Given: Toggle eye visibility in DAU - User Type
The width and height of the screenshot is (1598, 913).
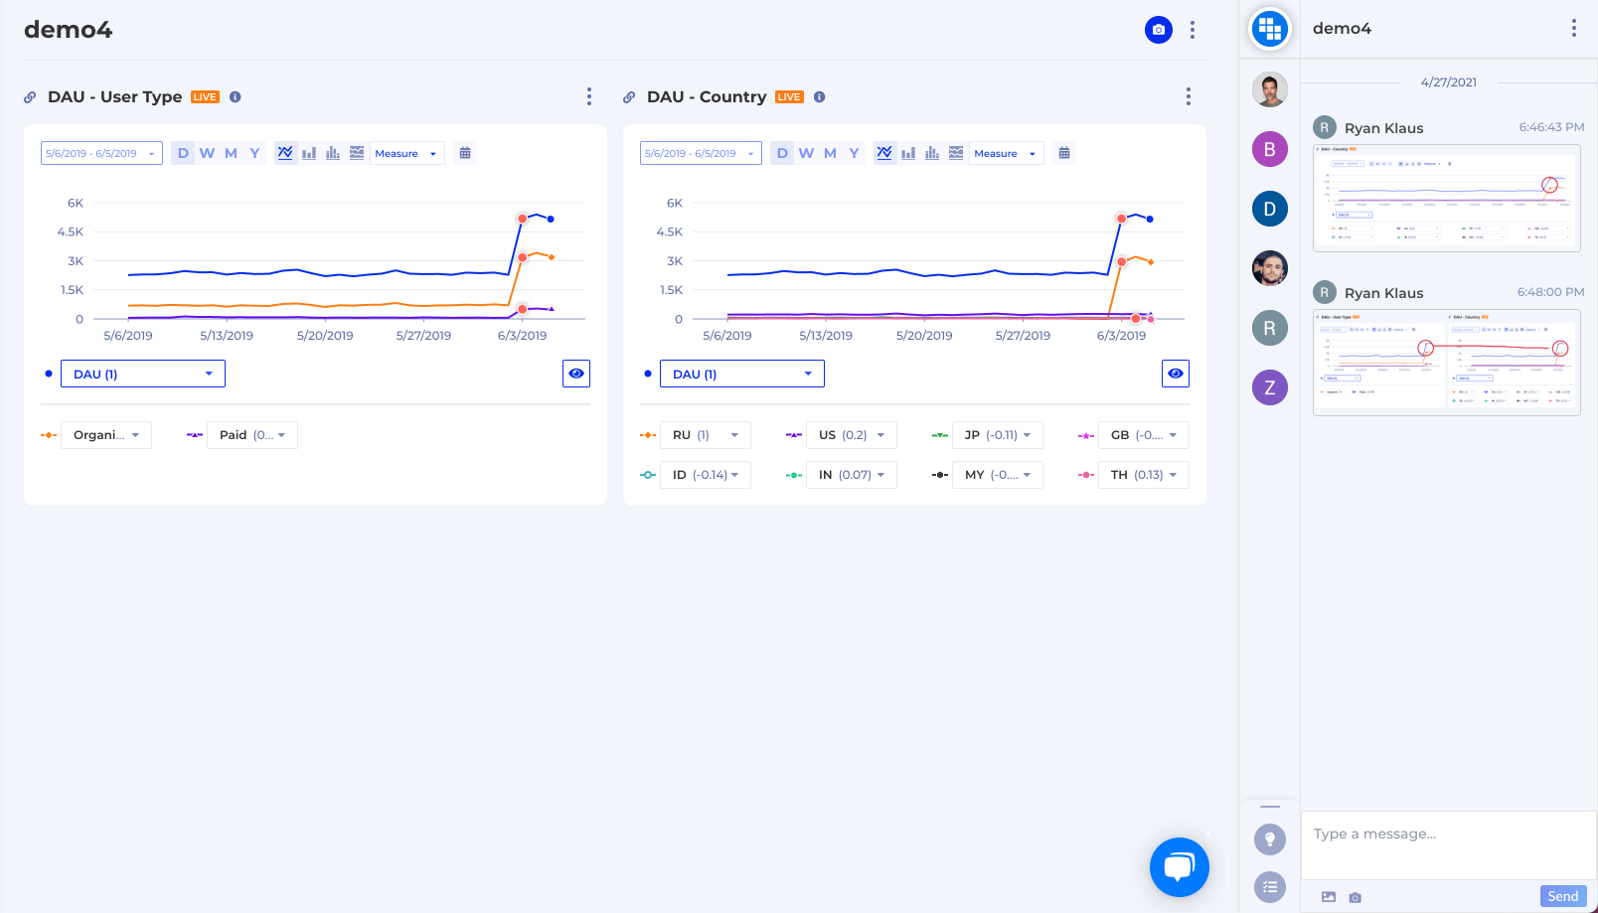Looking at the screenshot, I should pos(576,374).
